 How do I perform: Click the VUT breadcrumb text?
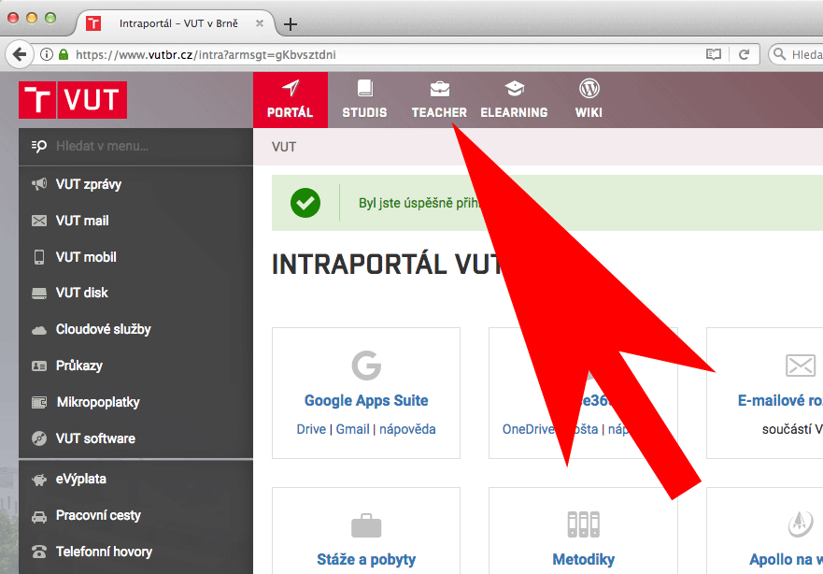pyautogui.click(x=284, y=147)
